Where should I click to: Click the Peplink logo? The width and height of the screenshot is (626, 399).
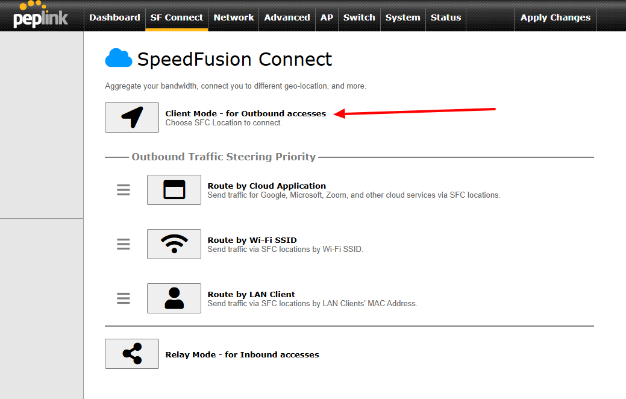(x=40, y=15)
